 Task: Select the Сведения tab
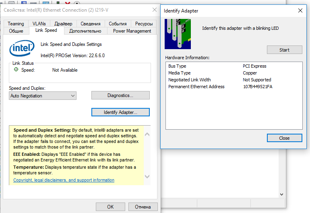(91, 23)
